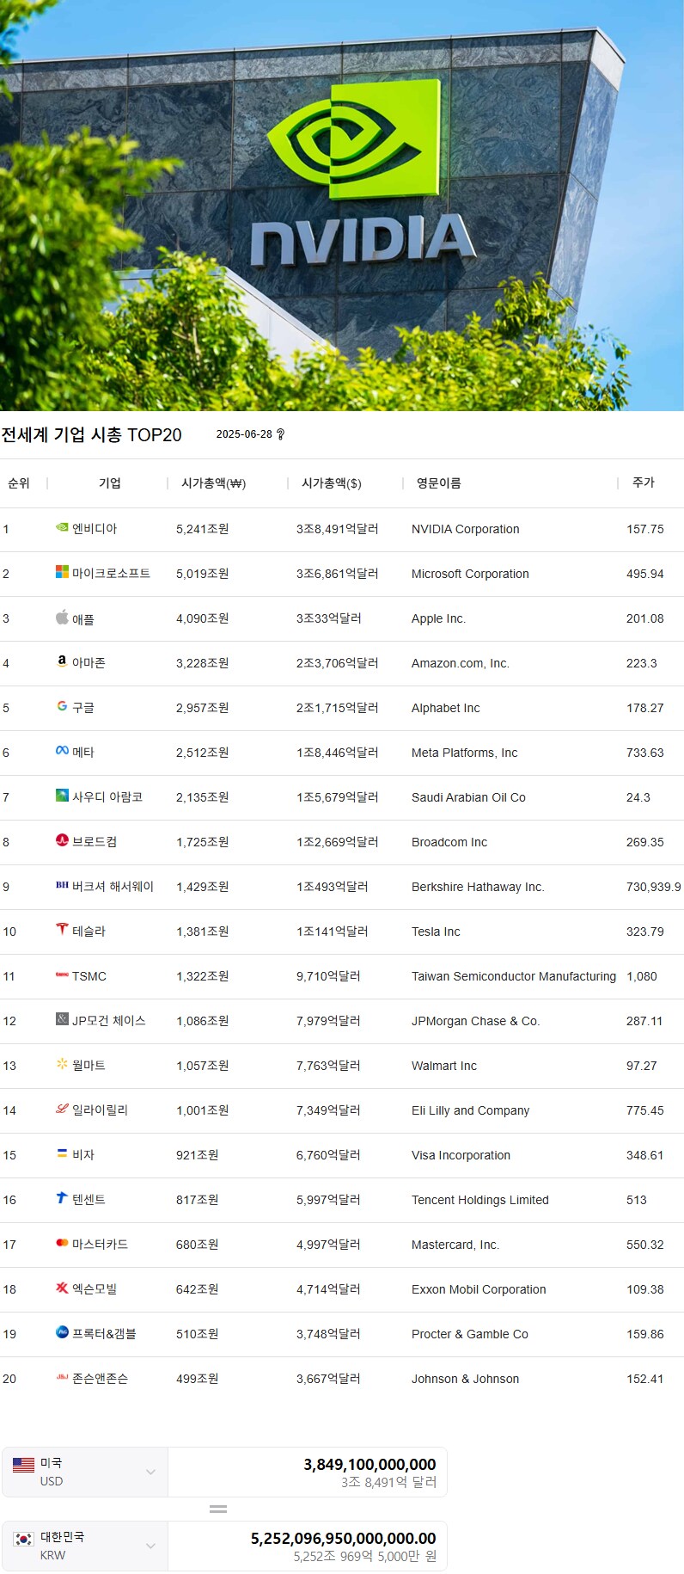
Task: Click the Eli Lilly logo icon
Action: (62, 1109)
